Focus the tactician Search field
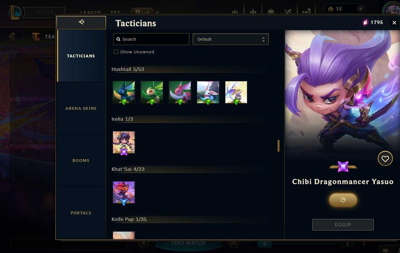The image size is (400, 253). pos(151,39)
